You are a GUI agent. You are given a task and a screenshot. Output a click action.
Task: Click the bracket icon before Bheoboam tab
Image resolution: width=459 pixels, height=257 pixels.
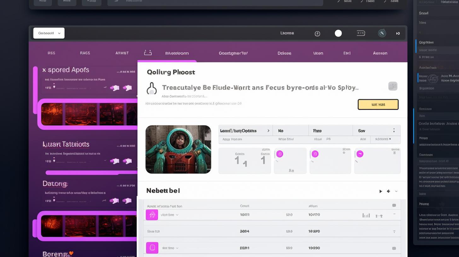pos(148,53)
